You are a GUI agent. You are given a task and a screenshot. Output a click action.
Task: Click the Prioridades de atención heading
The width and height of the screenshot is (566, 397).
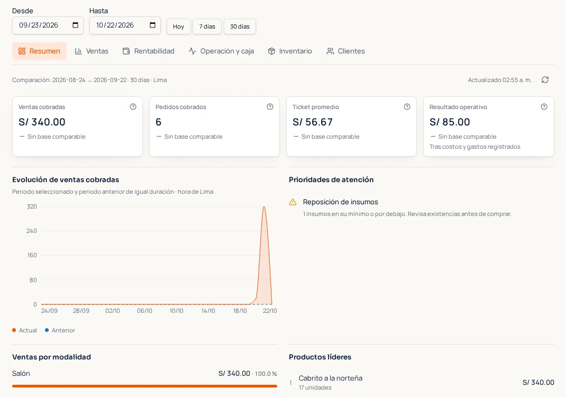(331, 179)
